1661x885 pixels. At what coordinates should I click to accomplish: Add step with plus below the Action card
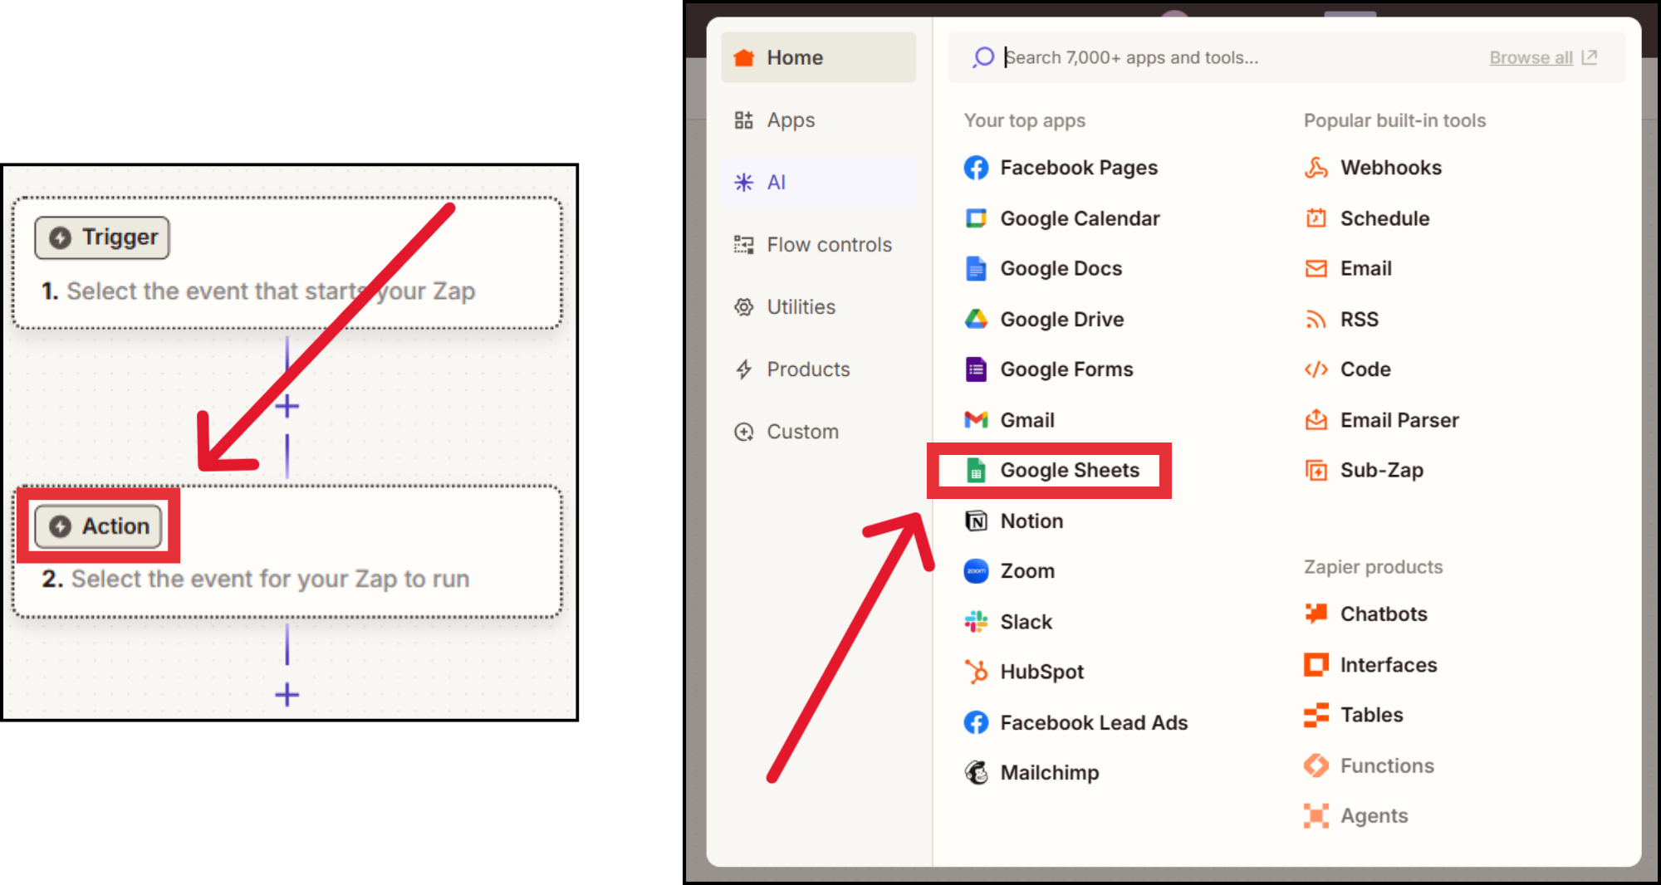tap(287, 695)
